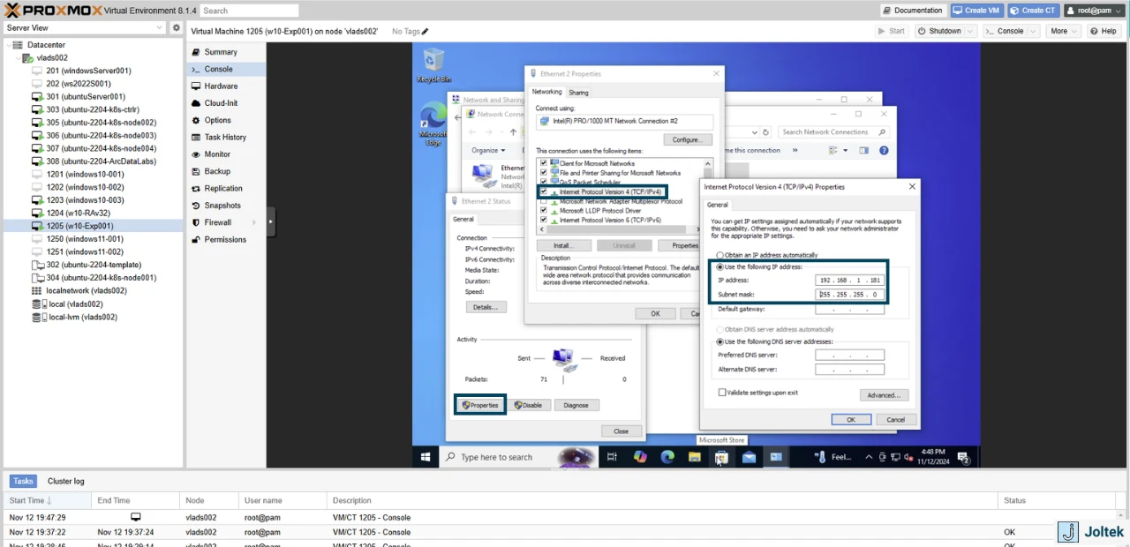Open File Explorer from the taskbar
Screen dimensions: 1130x547
[x=695, y=457]
